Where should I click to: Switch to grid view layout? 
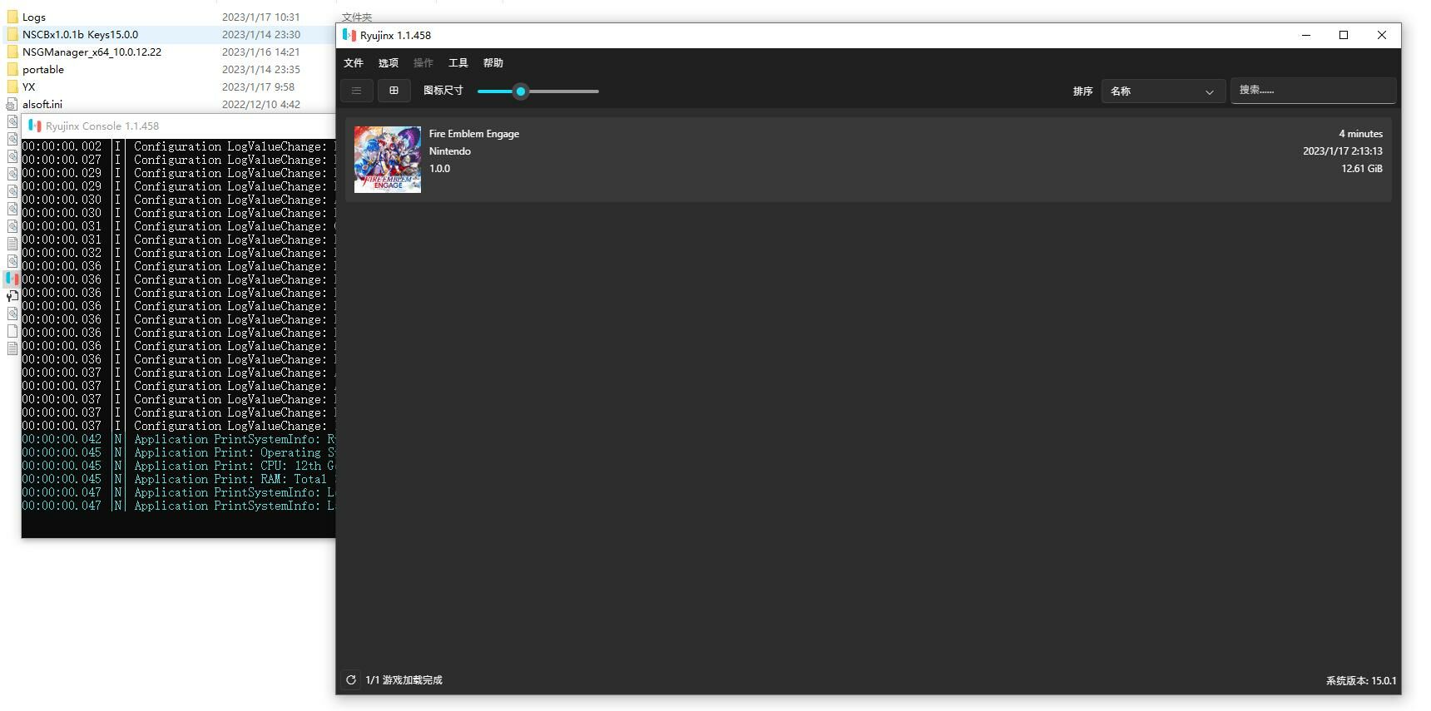tap(394, 91)
